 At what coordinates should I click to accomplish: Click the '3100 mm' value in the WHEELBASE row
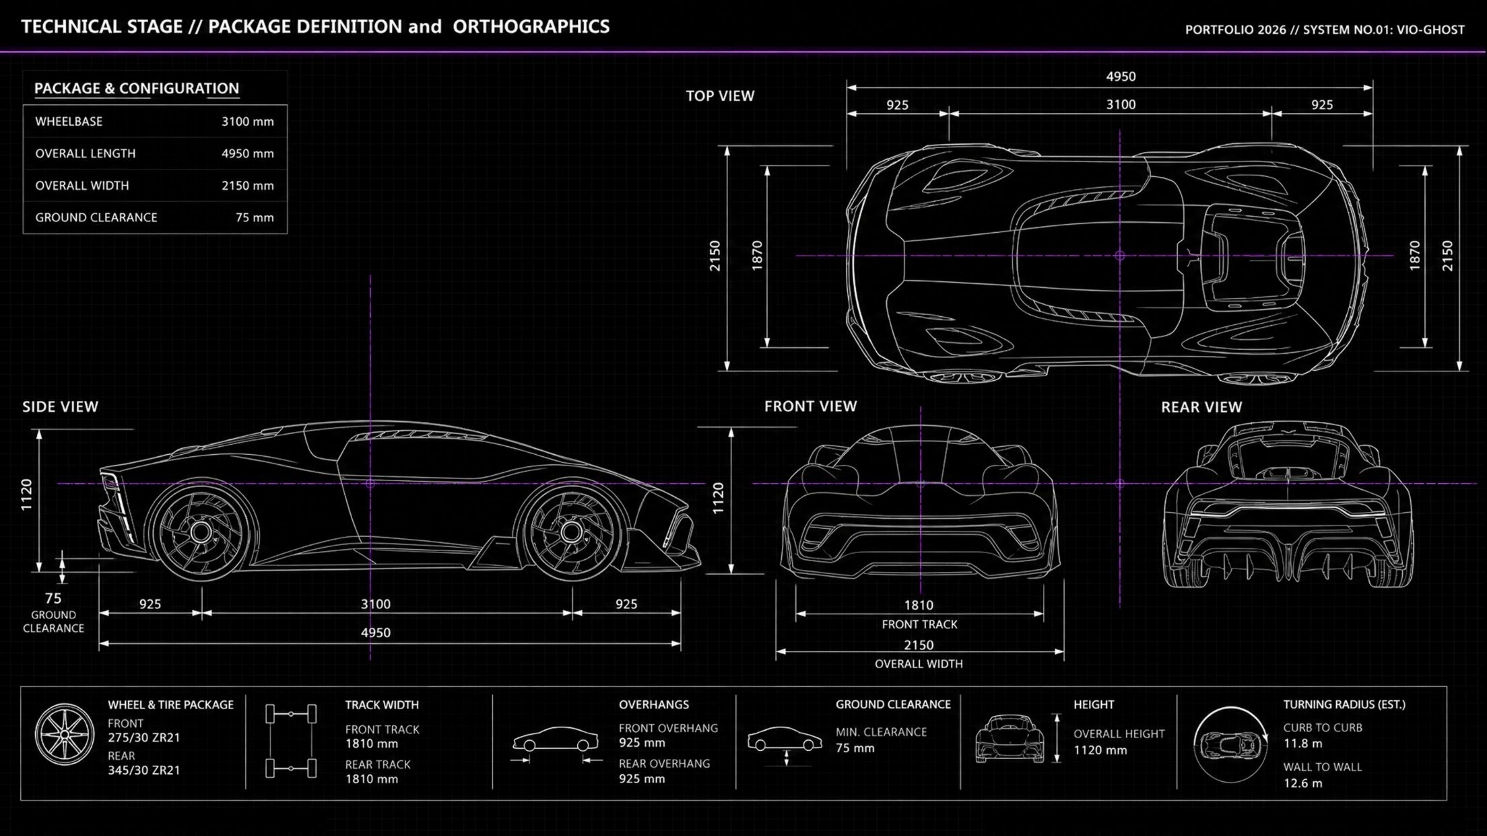(248, 121)
